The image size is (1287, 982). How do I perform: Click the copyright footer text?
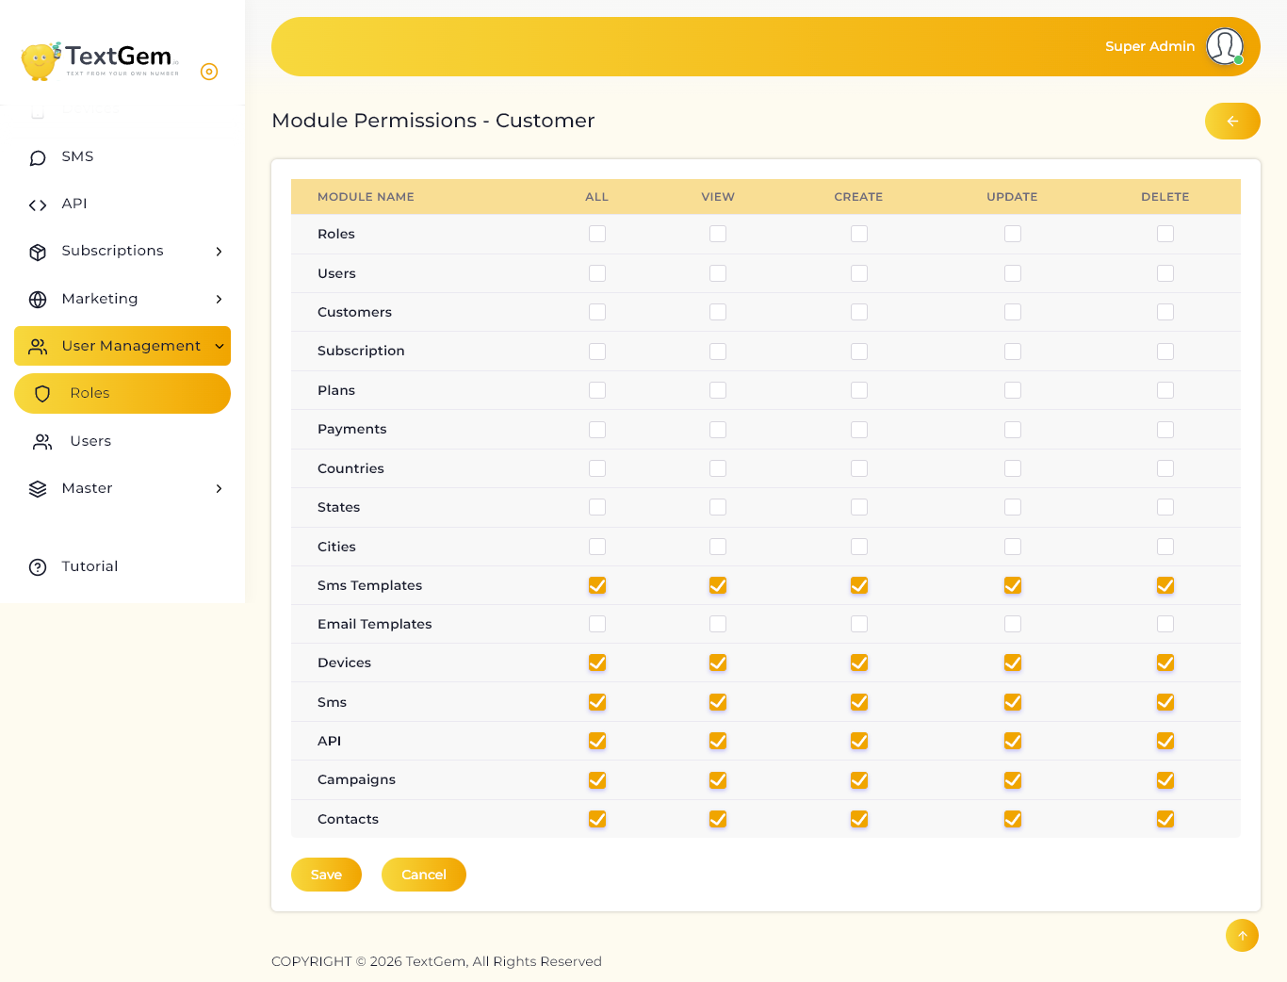(436, 961)
